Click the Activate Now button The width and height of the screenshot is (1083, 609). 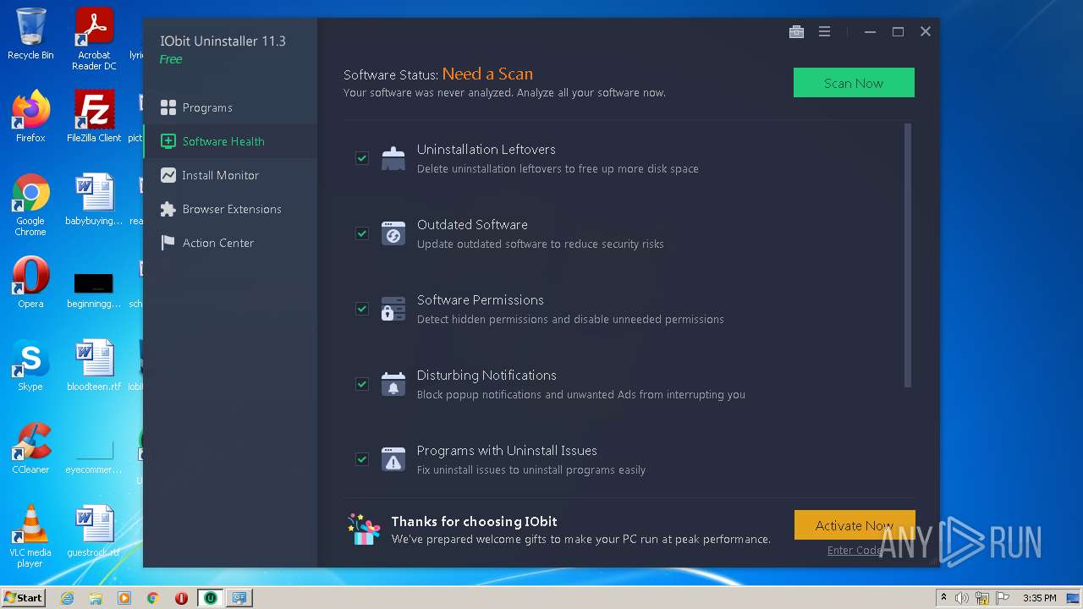pos(855,525)
